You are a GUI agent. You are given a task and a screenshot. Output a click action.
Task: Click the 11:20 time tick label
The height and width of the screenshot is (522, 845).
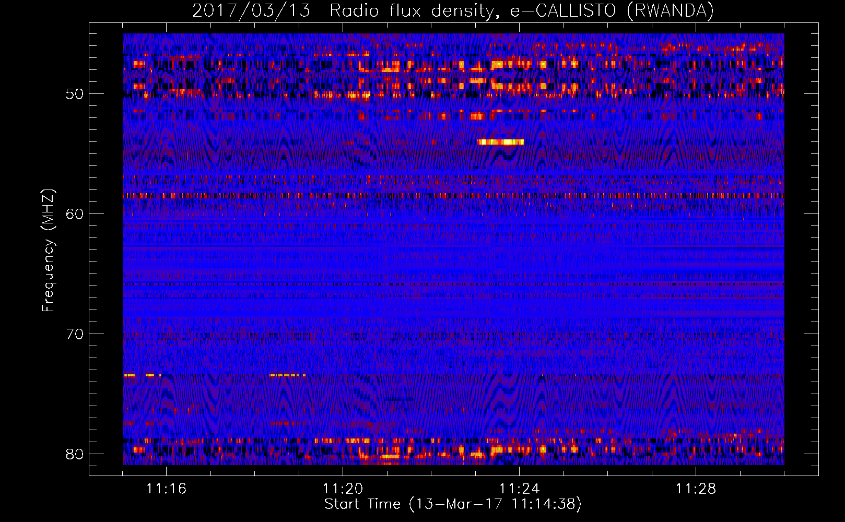[x=343, y=489]
